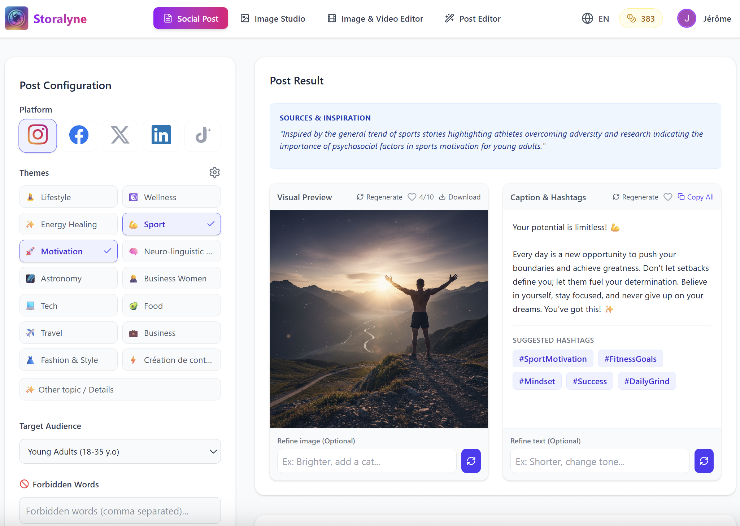Screen dimensions: 740x526
Task: Download the generated visual
Action: click(x=460, y=197)
